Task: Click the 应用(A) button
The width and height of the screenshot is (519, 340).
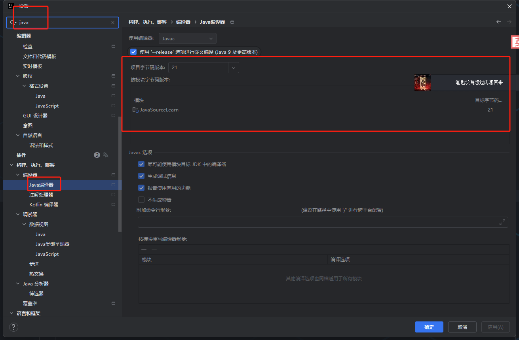Action: (496, 327)
